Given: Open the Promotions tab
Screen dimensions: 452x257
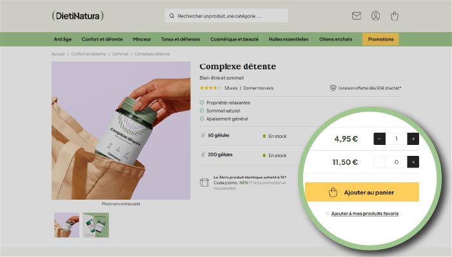Looking at the screenshot, I should click(380, 39).
